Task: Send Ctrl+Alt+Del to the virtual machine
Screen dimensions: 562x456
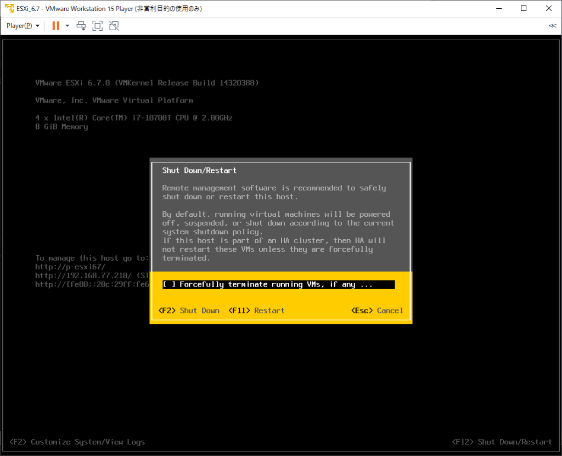Action: pyautogui.click(x=81, y=26)
